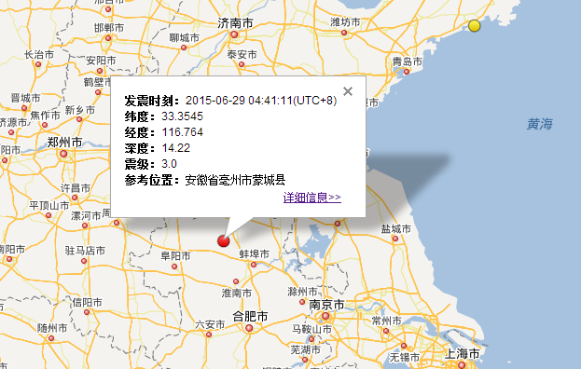Click the 济源市 map label
This screenshot has height=369, width=581.
[x=13, y=122]
